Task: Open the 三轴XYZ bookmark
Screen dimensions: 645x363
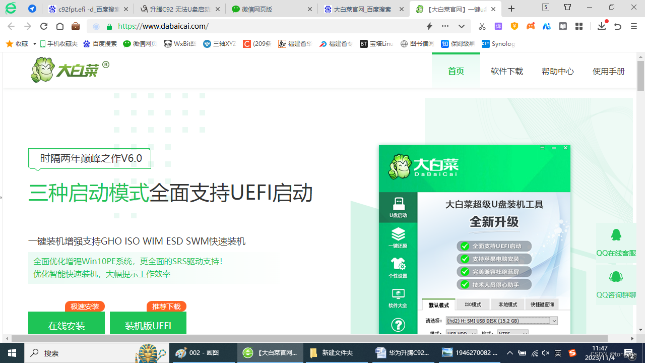Action: 220,44
